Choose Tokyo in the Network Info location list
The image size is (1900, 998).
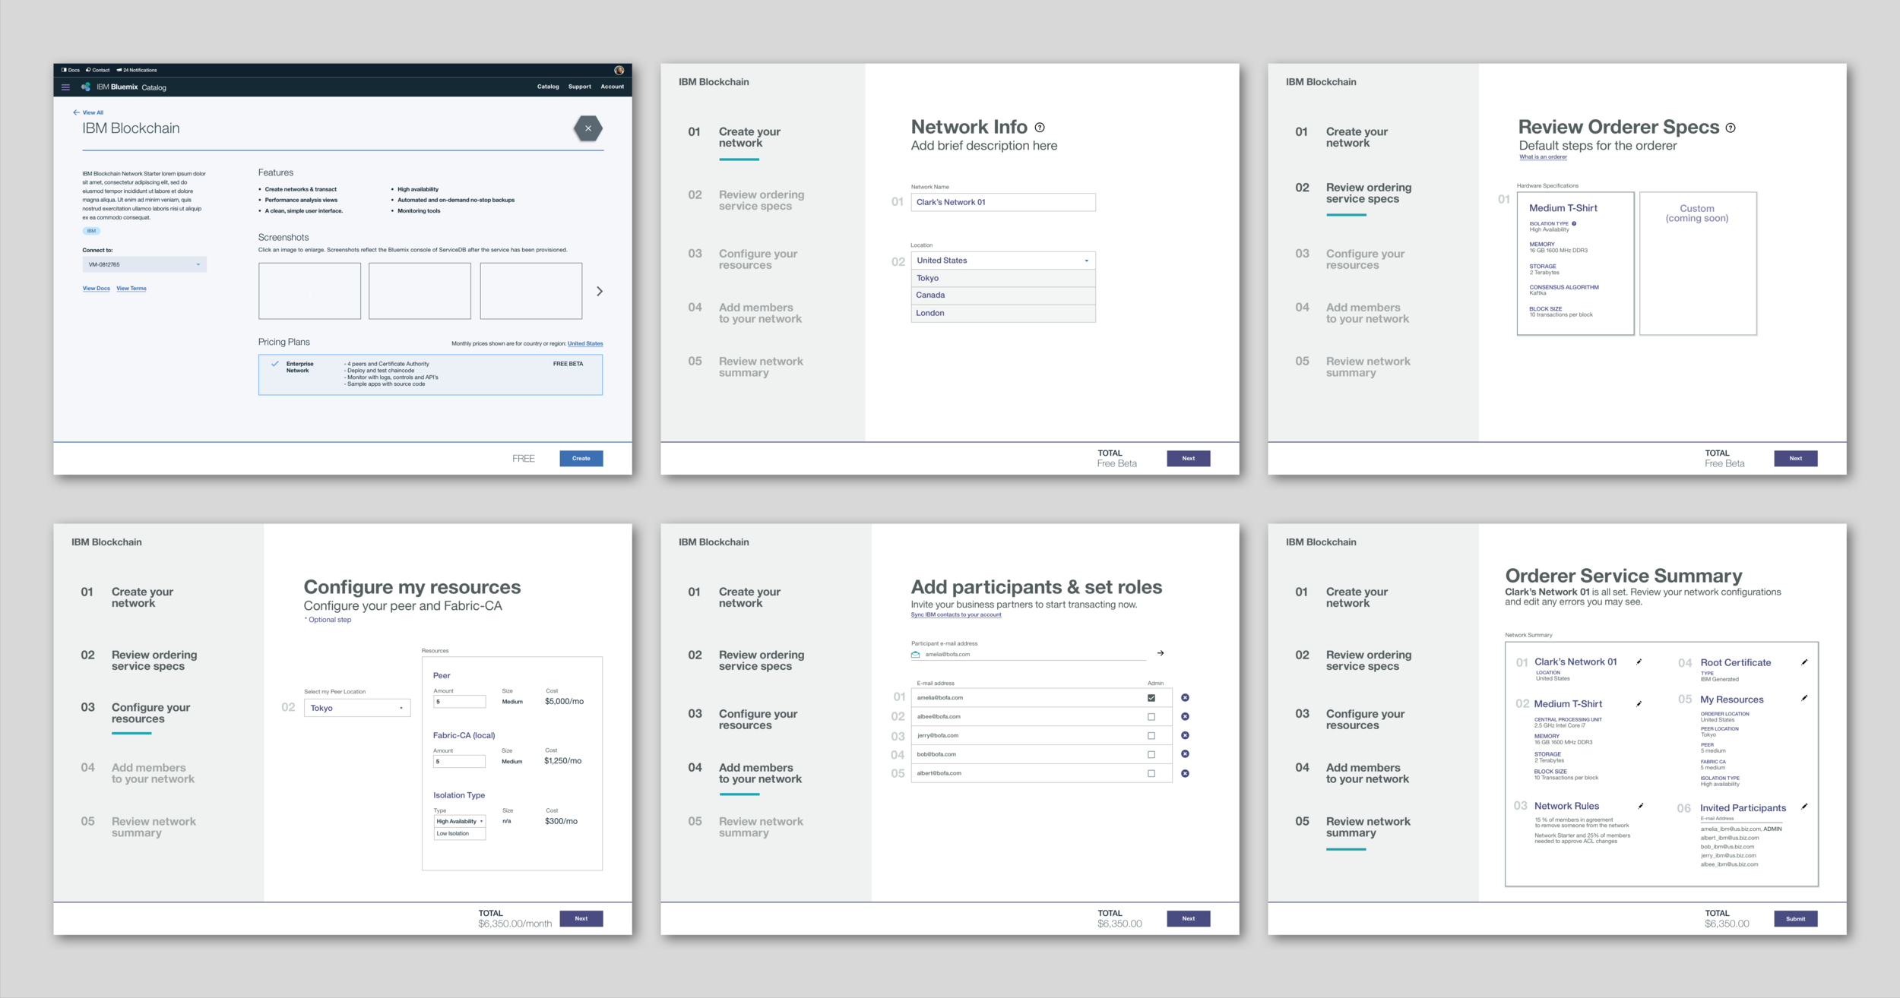(1003, 278)
